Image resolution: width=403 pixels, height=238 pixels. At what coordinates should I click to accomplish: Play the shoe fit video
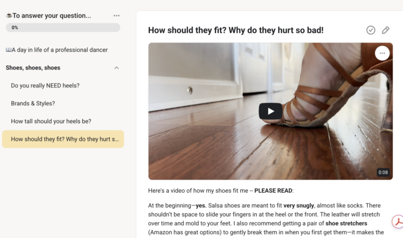coord(270,111)
